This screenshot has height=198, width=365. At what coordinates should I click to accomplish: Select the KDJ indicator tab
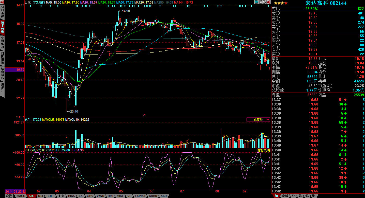coord(32,196)
